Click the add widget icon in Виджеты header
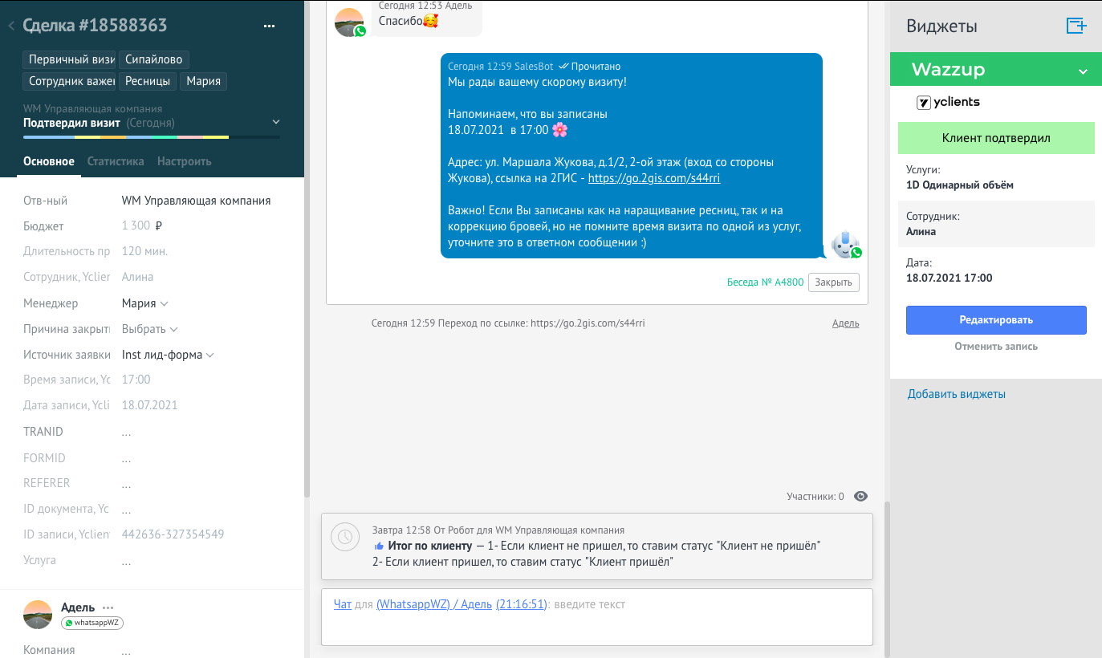1102x658 pixels. point(1076,26)
